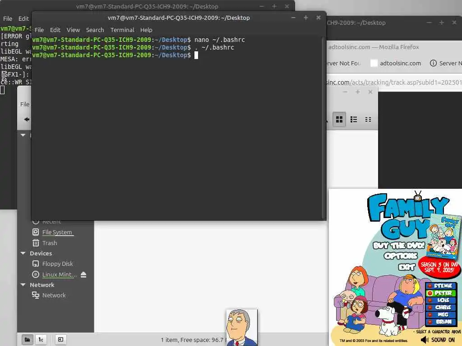Screen dimensions: 462x346
Task: Open File System in sidebar
Action: 57,232
